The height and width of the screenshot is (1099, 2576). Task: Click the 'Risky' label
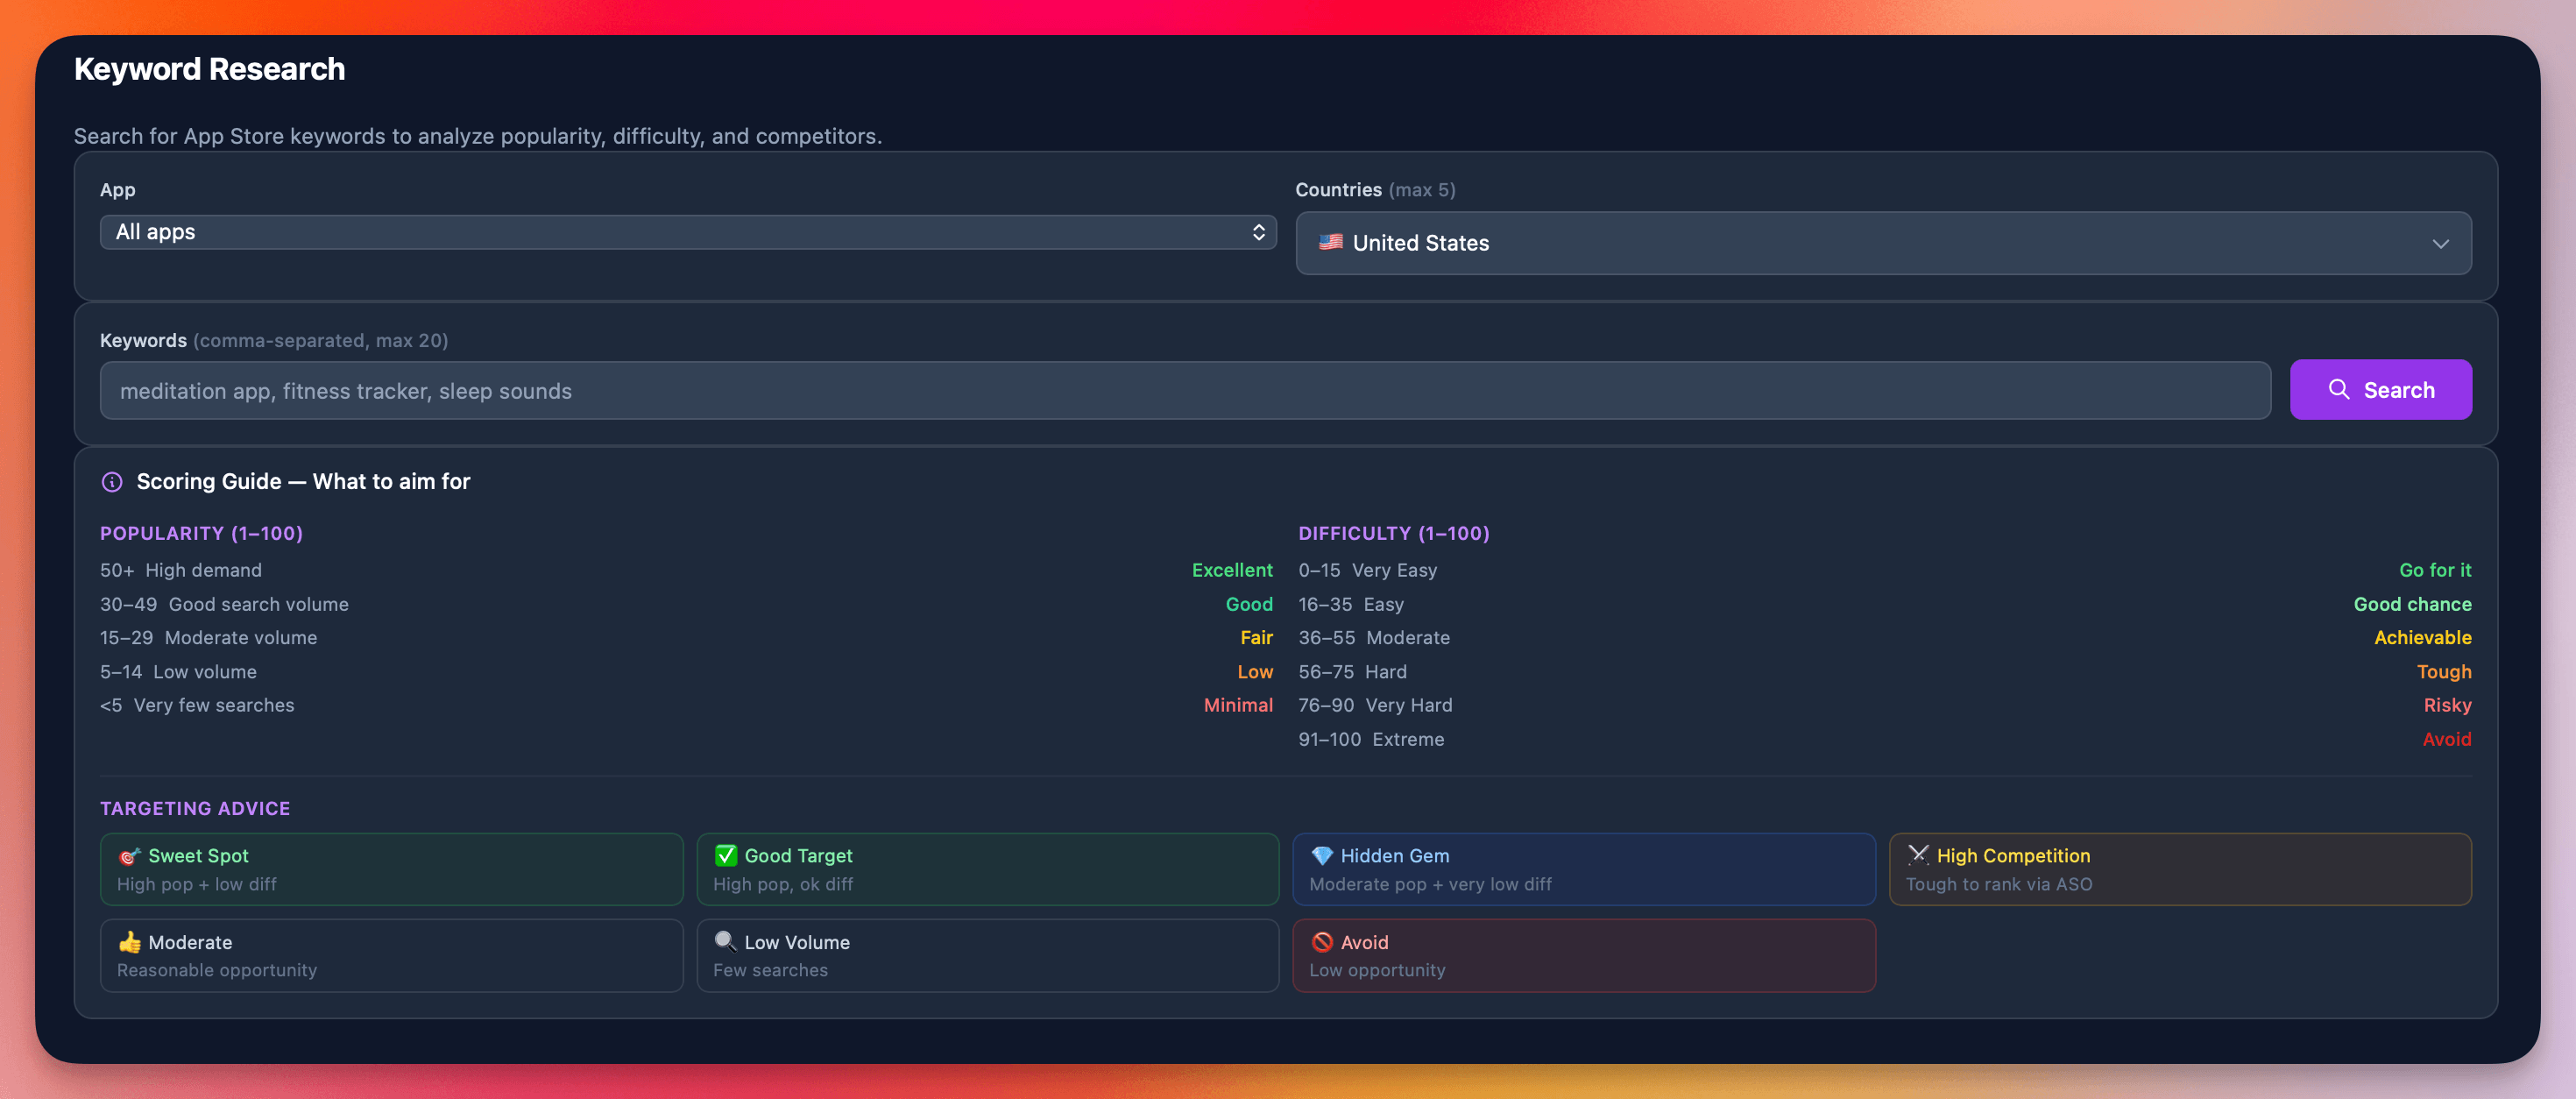[x=2447, y=705]
